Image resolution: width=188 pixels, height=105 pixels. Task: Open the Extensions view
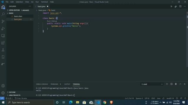(x=3, y=43)
